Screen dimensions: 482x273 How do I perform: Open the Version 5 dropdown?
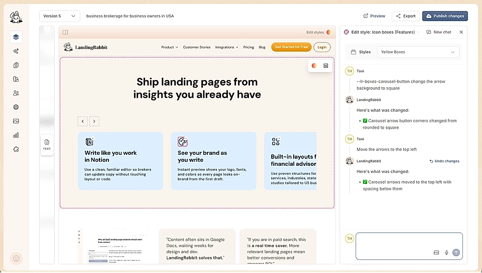point(60,16)
